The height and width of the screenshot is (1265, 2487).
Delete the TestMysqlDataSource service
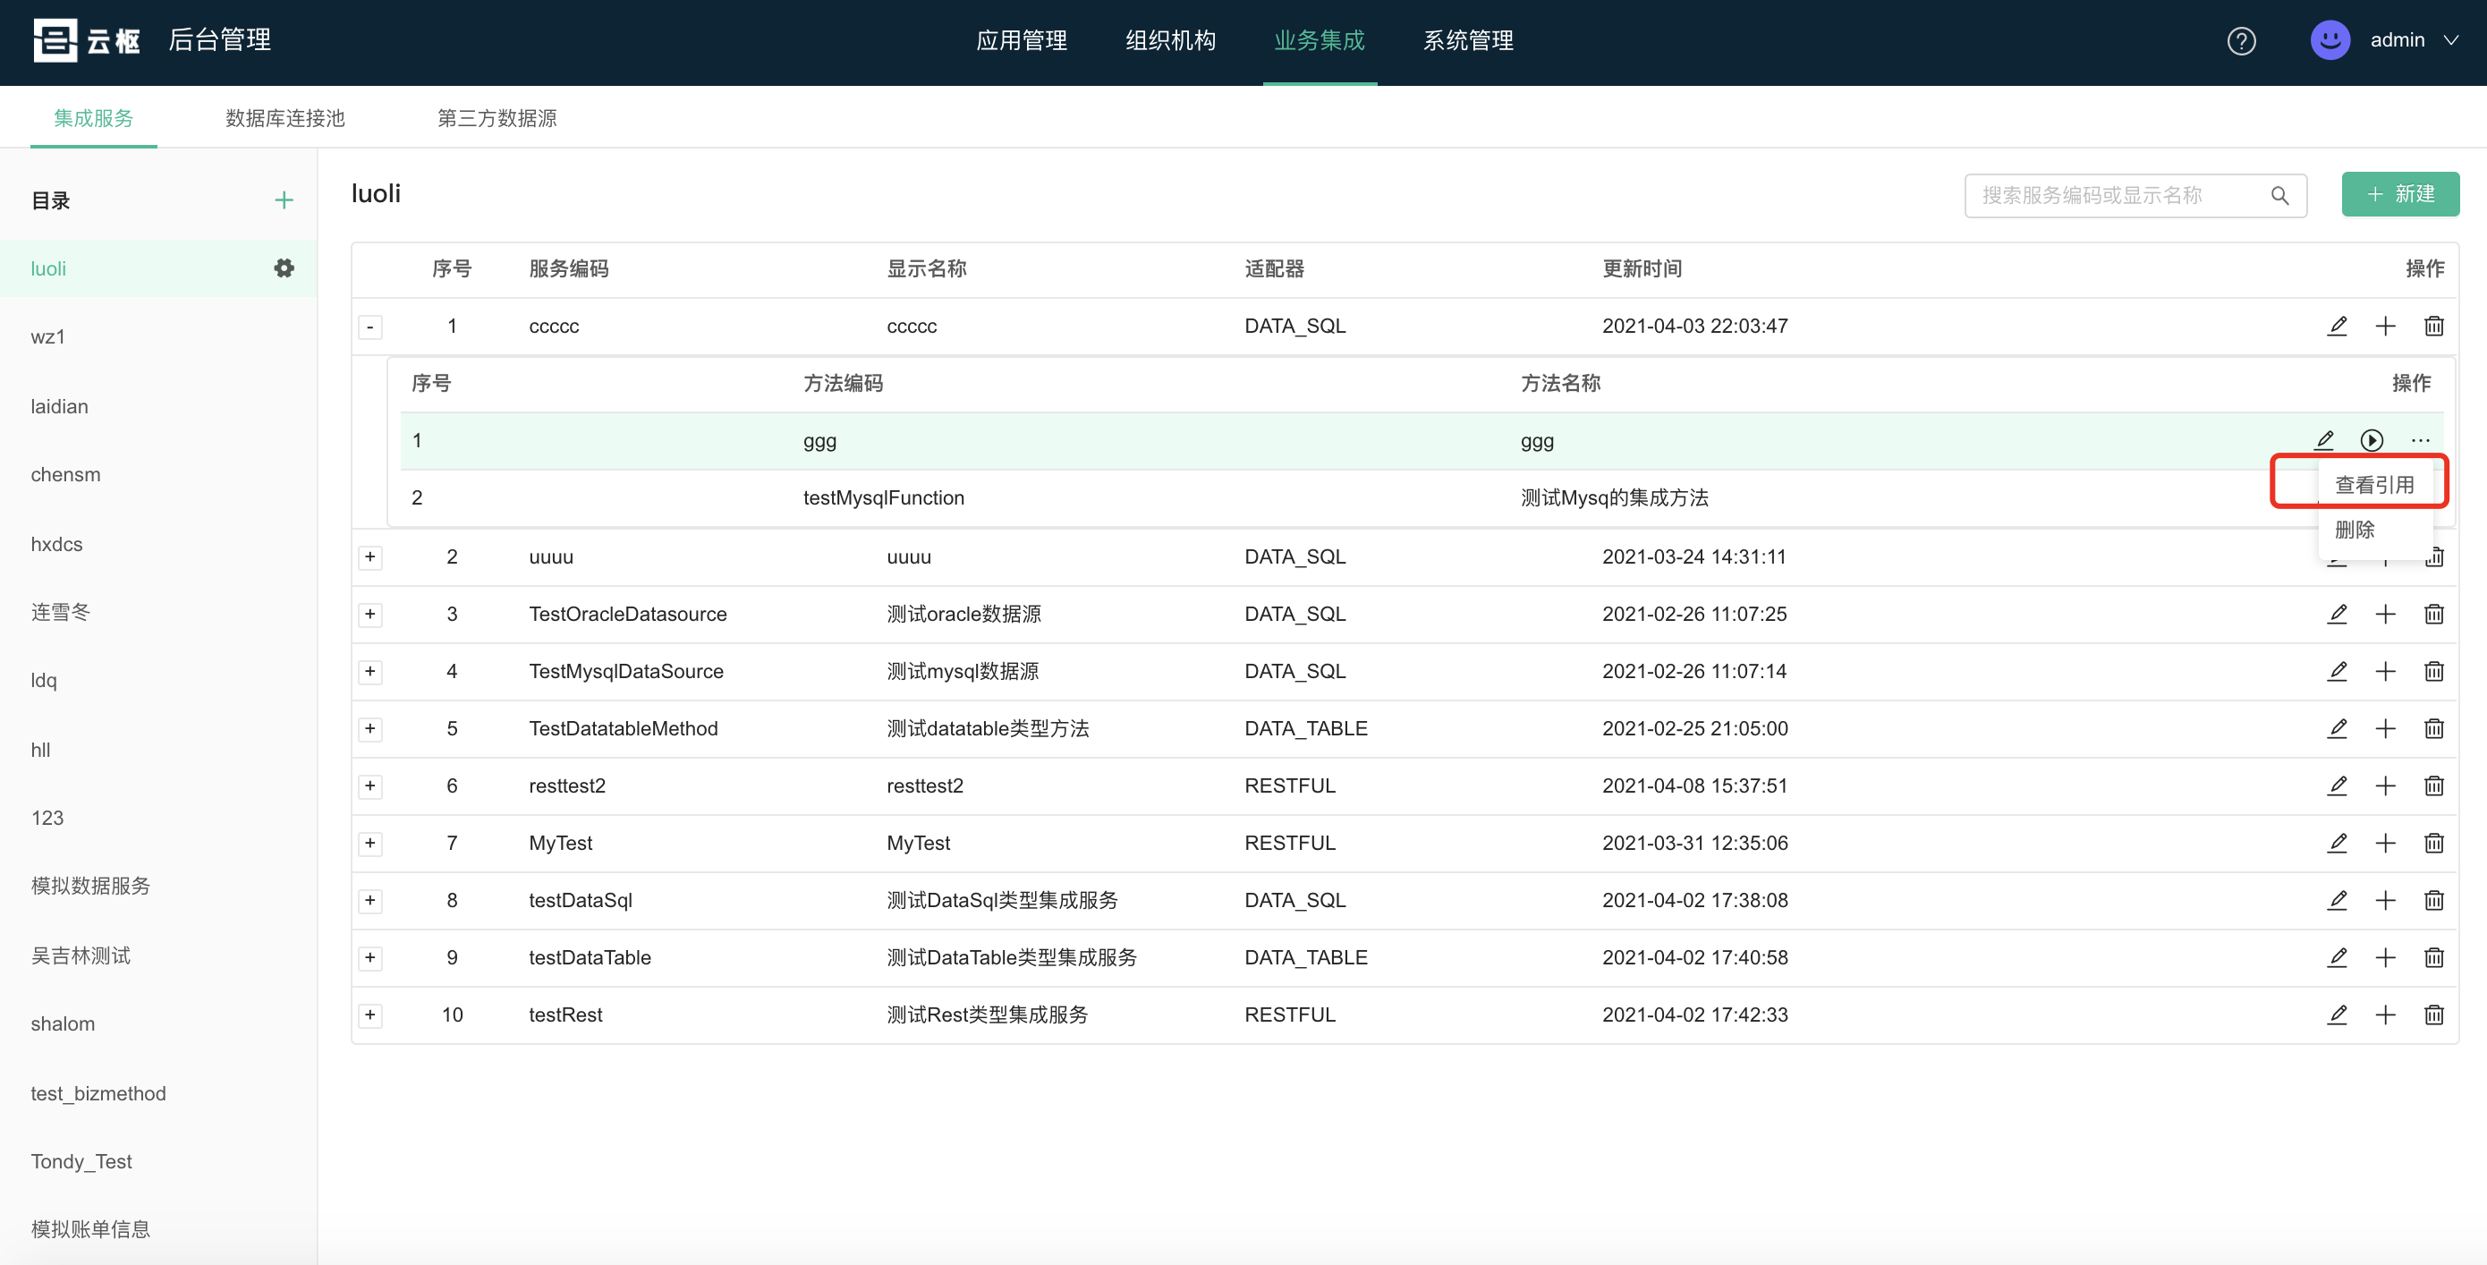(x=2433, y=671)
